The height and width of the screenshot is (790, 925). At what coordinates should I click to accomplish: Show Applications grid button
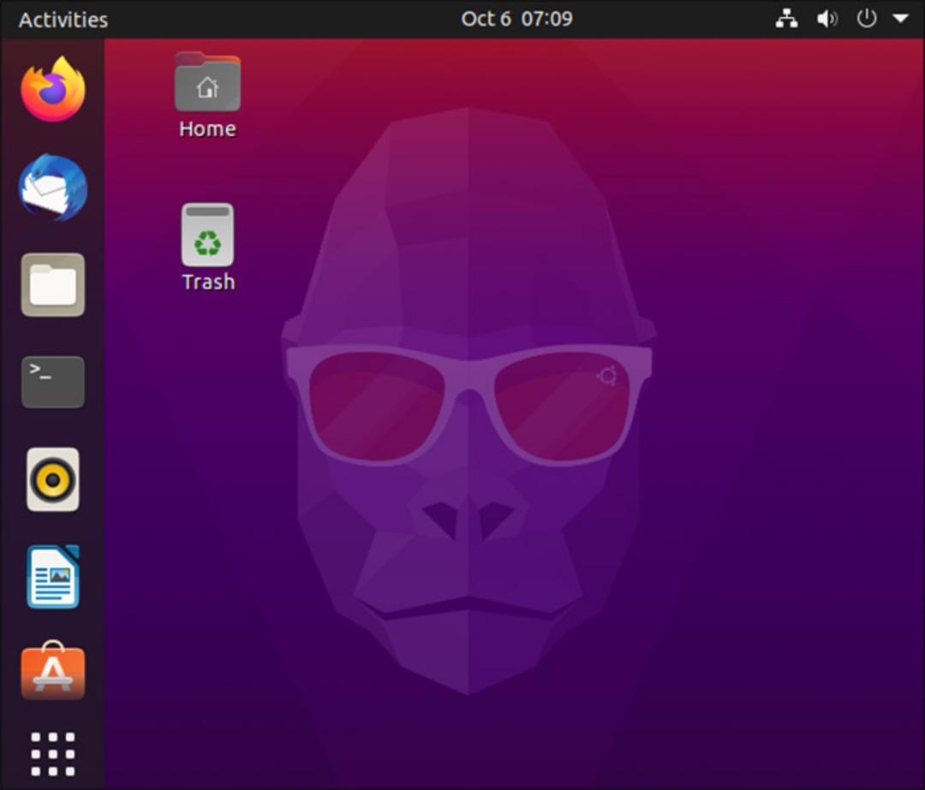(53, 754)
